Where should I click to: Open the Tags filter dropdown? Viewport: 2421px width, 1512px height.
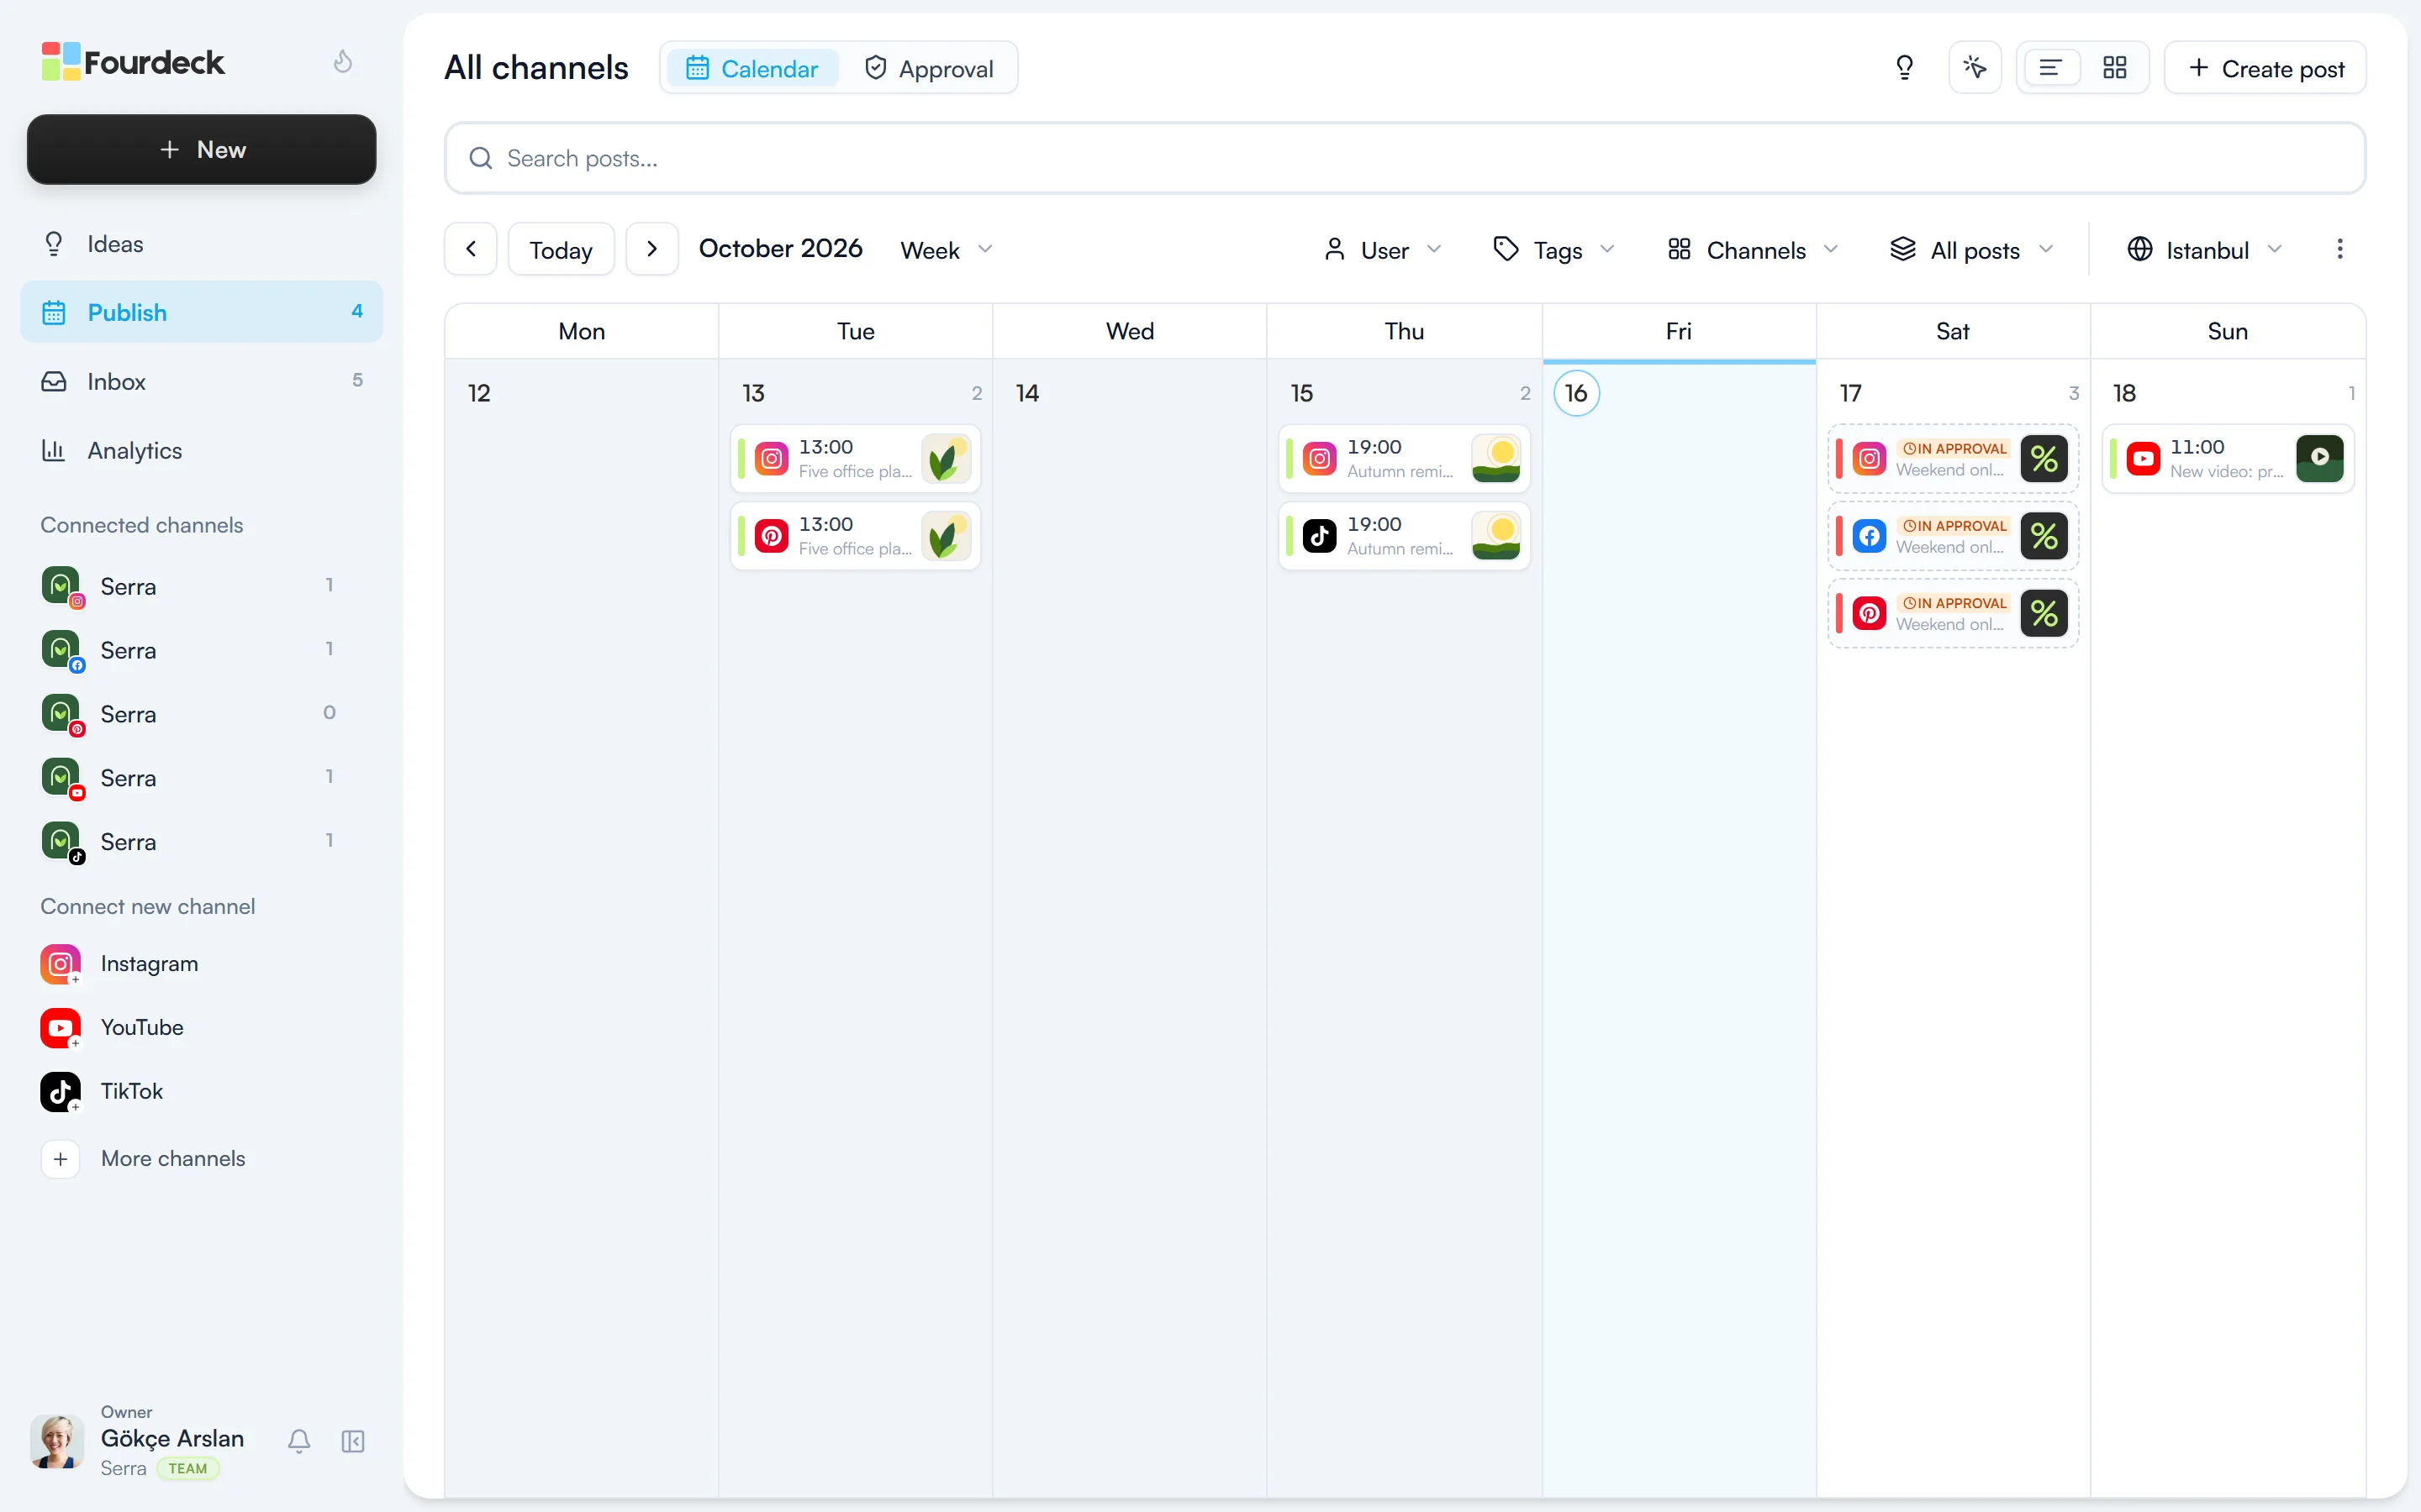pyautogui.click(x=1553, y=250)
